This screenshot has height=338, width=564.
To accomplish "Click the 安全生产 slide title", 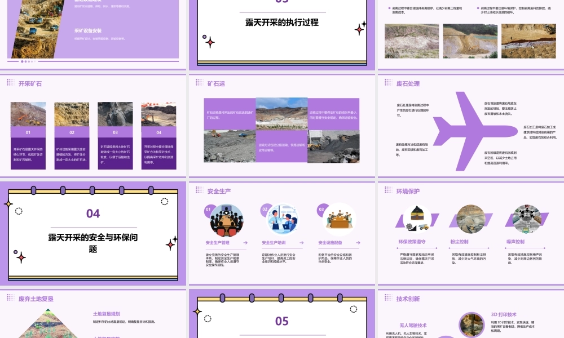I will click(x=219, y=191).
